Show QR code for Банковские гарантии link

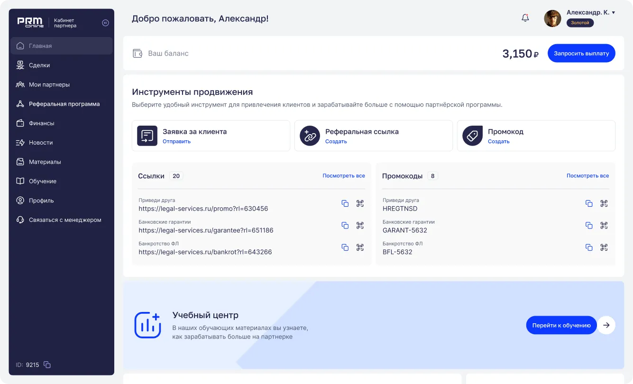[360, 225]
